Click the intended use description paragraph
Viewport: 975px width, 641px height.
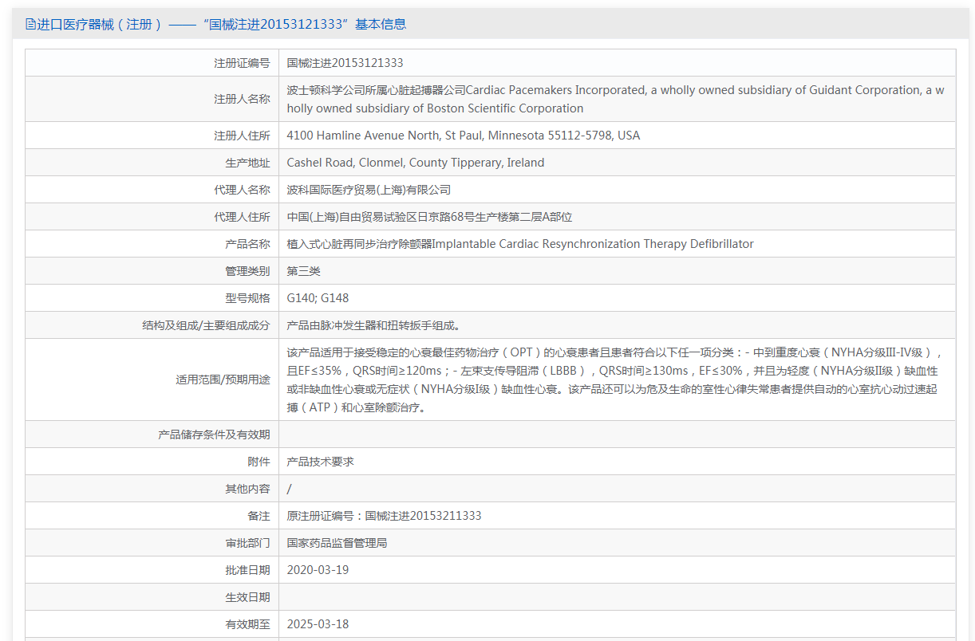614,379
